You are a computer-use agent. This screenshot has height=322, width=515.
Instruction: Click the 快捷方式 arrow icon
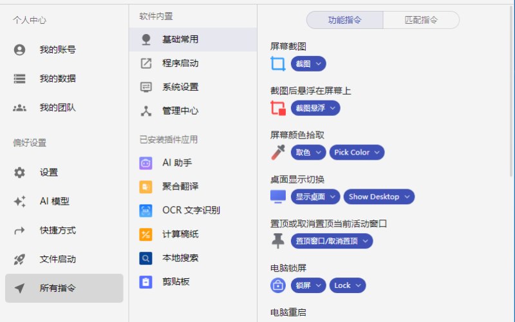[x=19, y=231]
